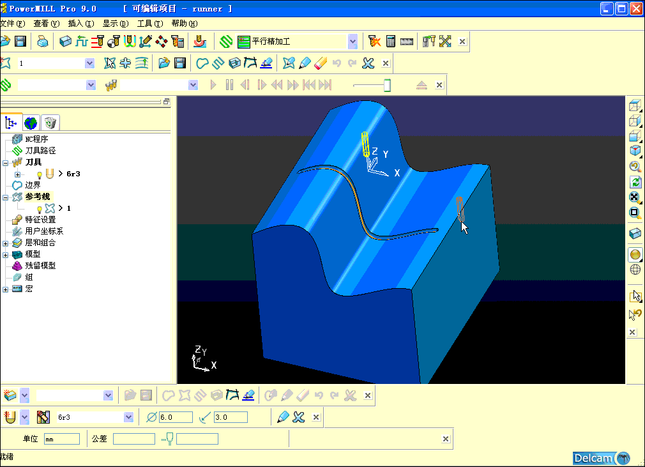Image resolution: width=645 pixels, height=467 pixels.
Task: Select NC程序 in the explorer tree
Action: tap(36, 139)
